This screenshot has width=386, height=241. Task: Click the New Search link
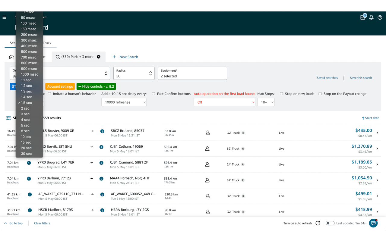129,57
